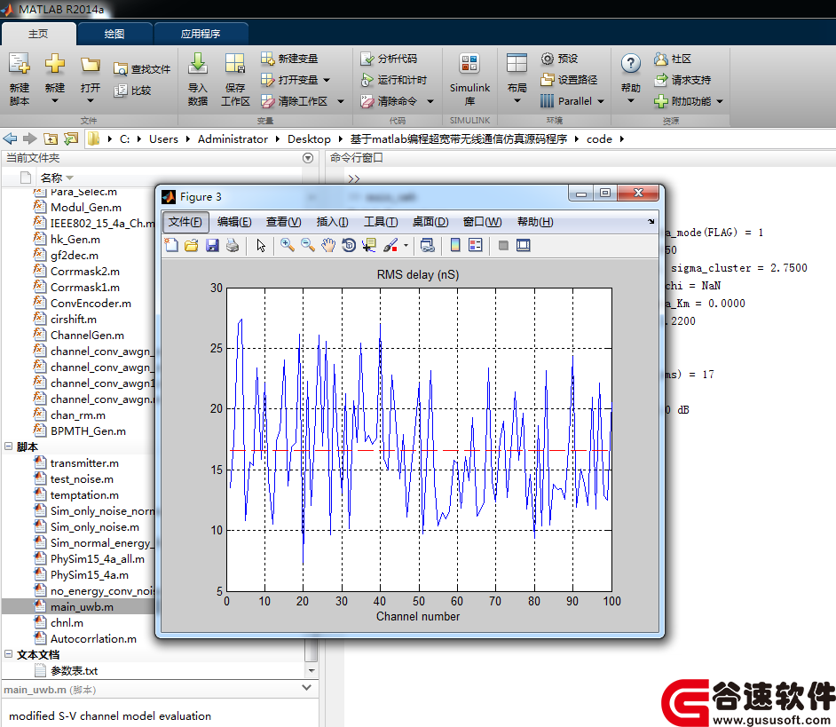The image size is (836, 727).
Task: Switch to the Apps (应用程序) tab
Action: coord(201,34)
